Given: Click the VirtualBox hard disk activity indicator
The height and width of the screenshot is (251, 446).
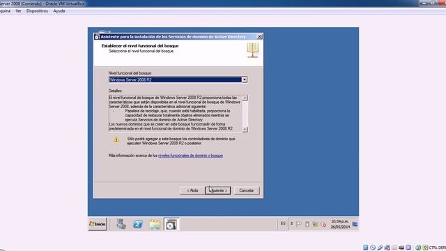Looking at the screenshot, I should click(365, 248).
